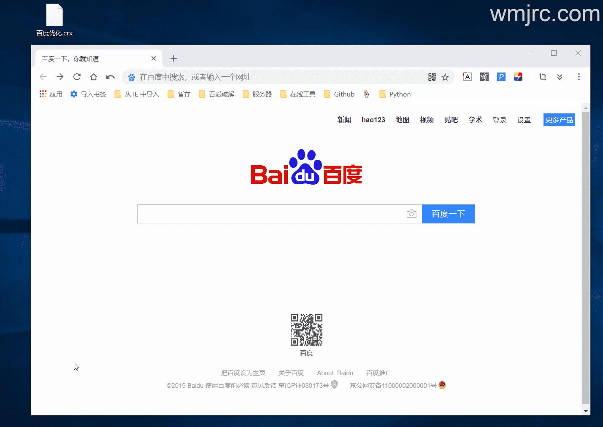This screenshot has height=427, width=603.
Task: Go back with the browser back arrow
Action: [x=43, y=77]
